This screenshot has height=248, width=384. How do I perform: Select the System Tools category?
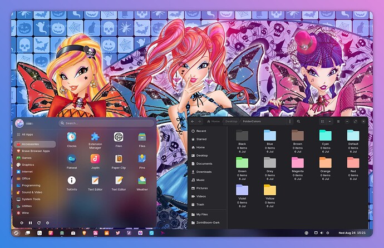pyautogui.click(x=35, y=199)
